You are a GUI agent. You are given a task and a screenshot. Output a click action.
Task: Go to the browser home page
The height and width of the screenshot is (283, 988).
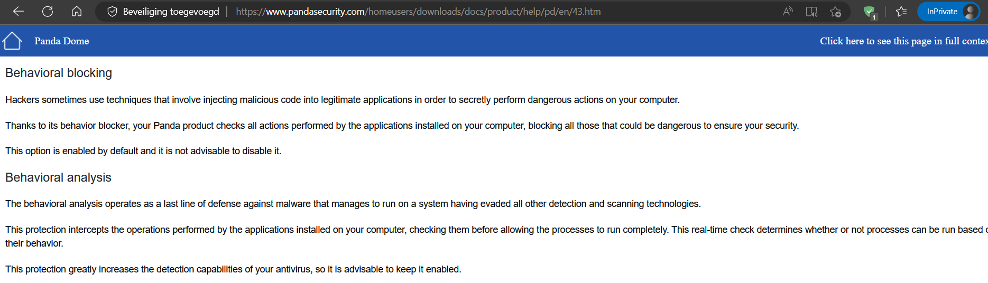point(77,12)
